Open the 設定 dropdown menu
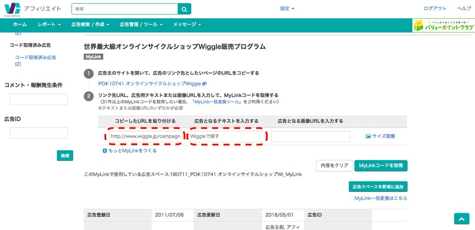The image size is (475, 230). coord(287,9)
